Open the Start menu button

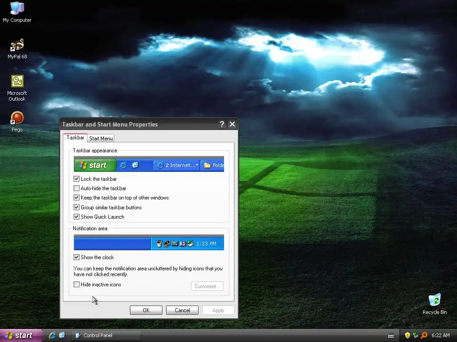(x=21, y=335)
